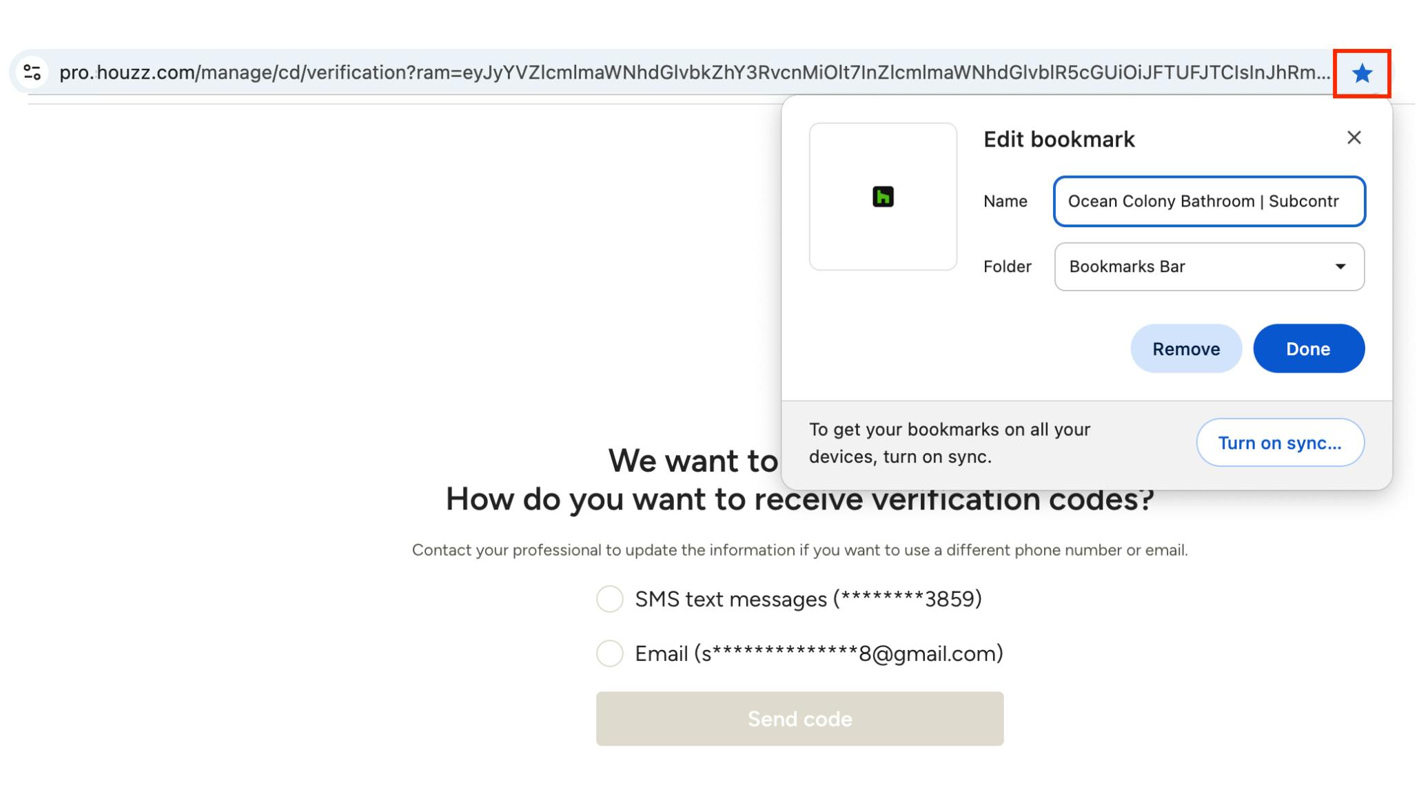Click the site information icon in address bar
The height and width of the screenshot is (785, 1419).
pos(32,72)
